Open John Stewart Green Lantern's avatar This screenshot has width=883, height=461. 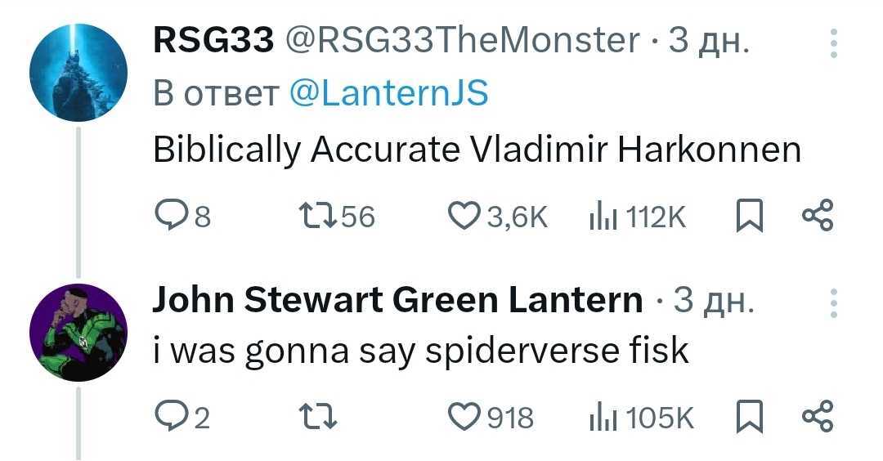tap(78, 333)
